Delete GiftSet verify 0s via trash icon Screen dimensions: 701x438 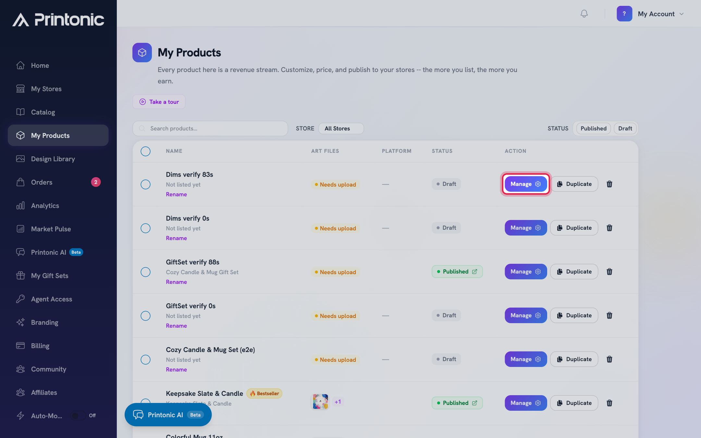coord(609,315)
